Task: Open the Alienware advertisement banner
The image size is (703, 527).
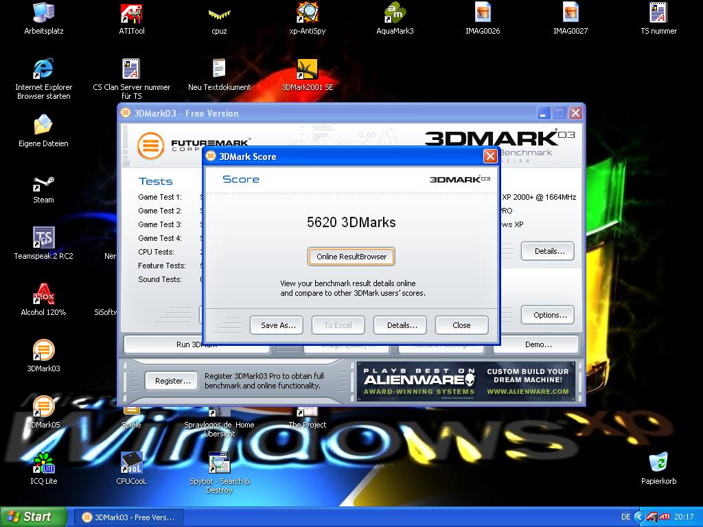Action: click(466, 382)
